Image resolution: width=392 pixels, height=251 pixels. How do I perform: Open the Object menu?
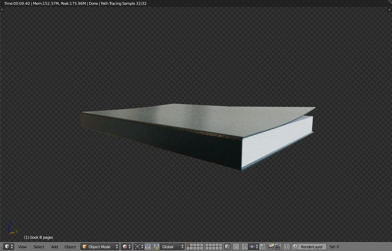(x=70, y=247)
